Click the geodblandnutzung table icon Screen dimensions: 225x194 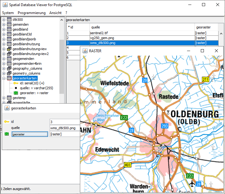(9, 44)
